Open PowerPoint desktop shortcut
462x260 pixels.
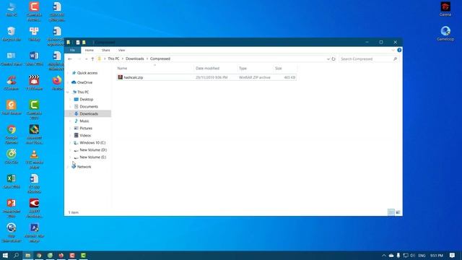[12, 208]
